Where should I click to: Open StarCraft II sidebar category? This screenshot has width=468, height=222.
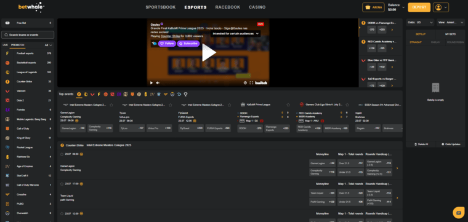[28, 175]
